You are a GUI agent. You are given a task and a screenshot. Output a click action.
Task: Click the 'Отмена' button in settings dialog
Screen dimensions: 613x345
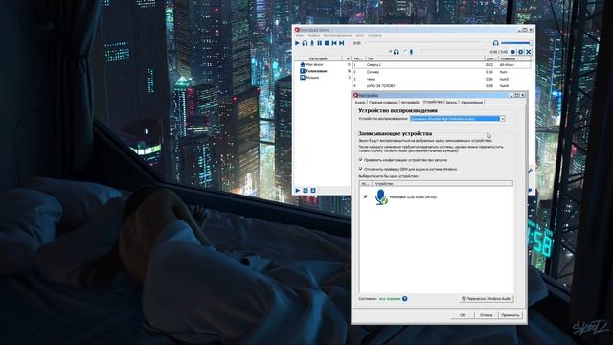(x=486, y=315)
